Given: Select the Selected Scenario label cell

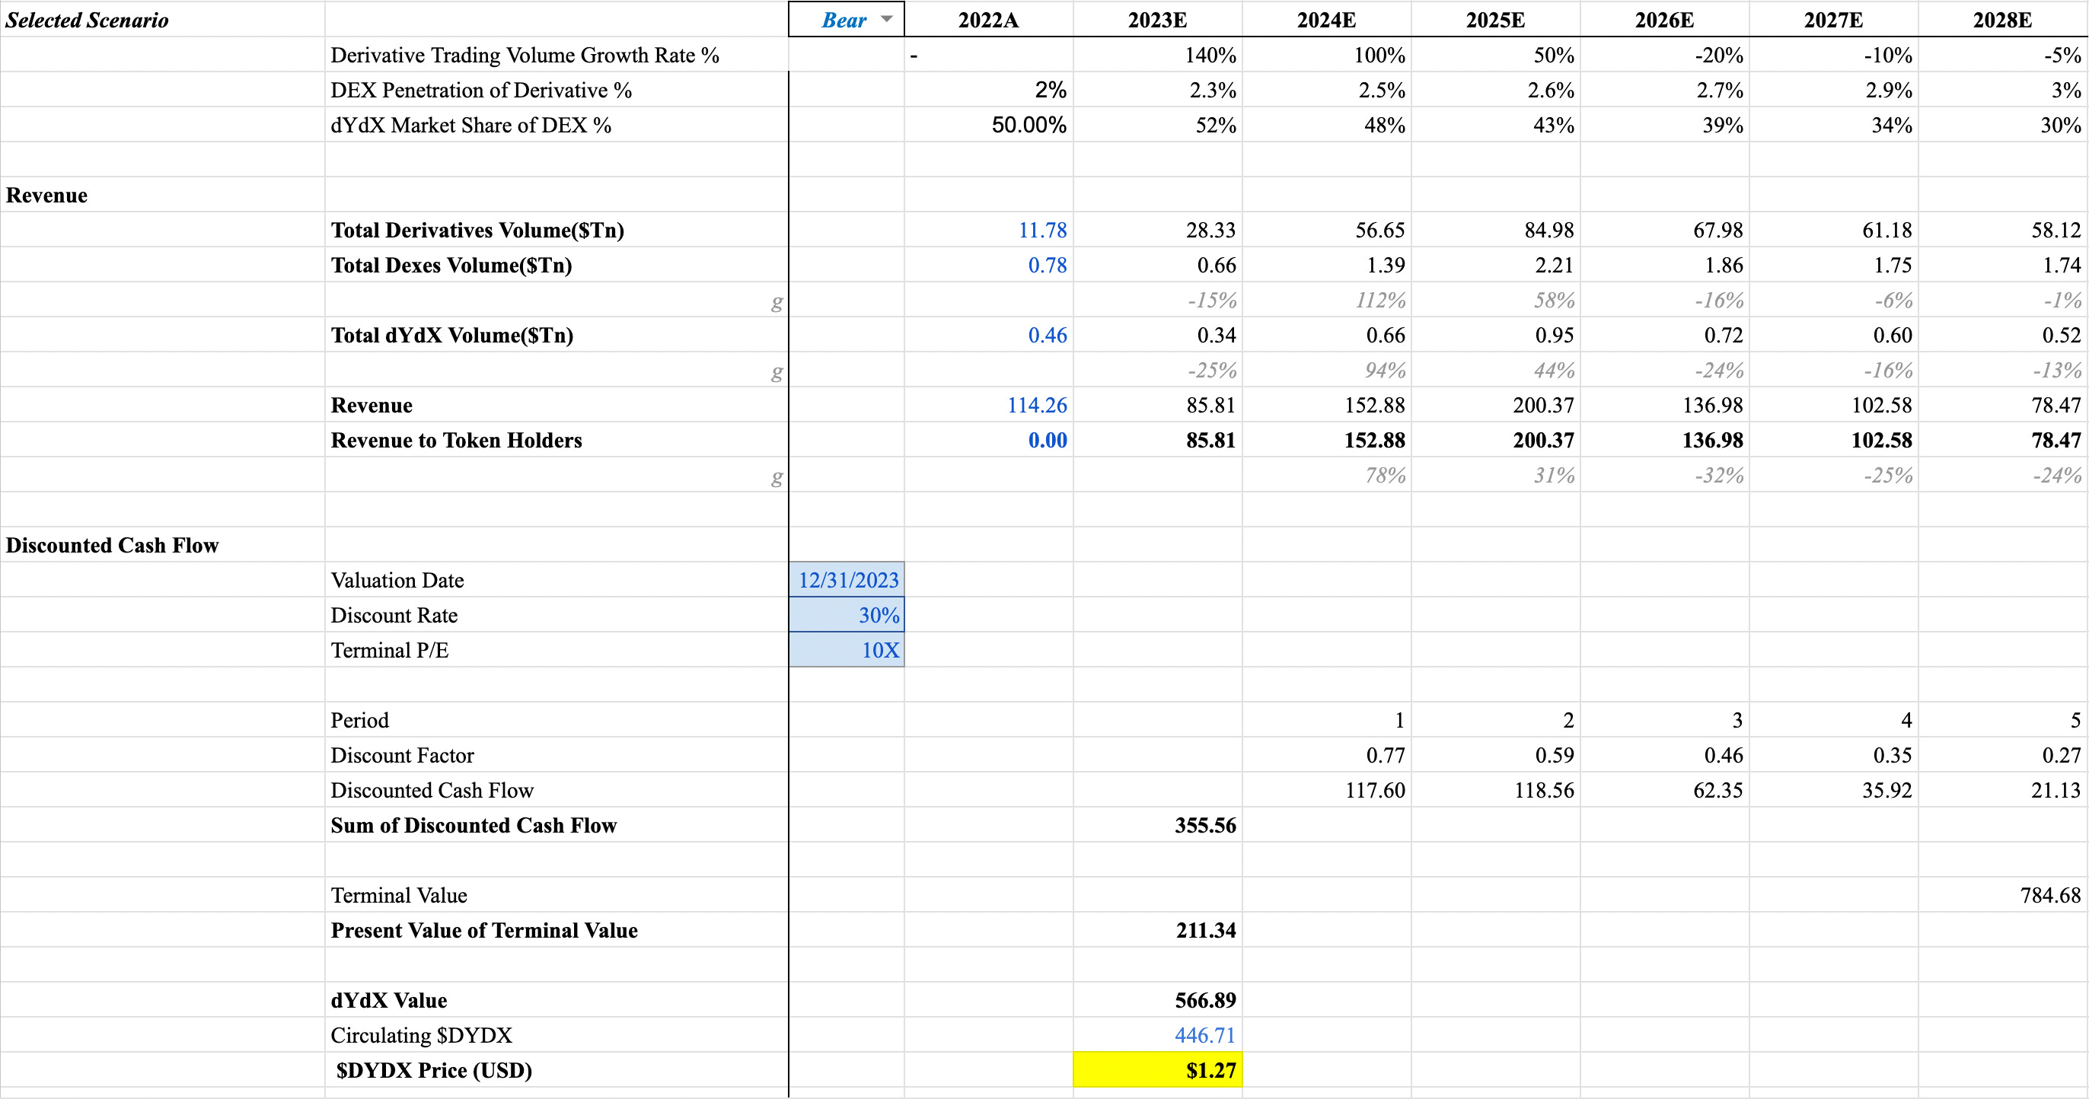Looking at the screenshot, I should tap(162, 20).
